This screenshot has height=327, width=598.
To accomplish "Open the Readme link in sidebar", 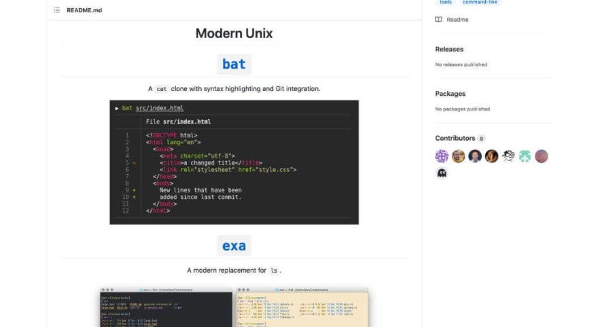I will pos(457,20).
